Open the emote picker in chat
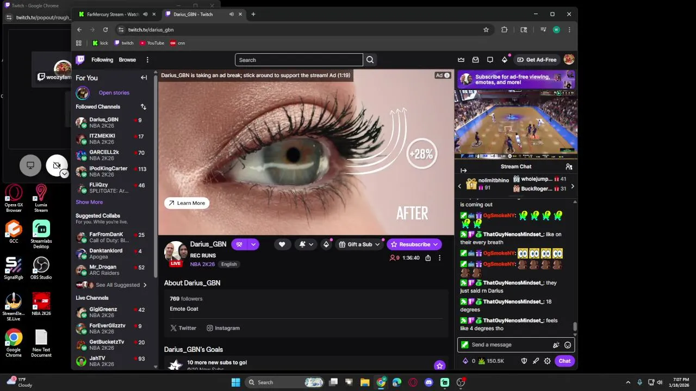This screenshot has width=696, height=391. (568, 345)
